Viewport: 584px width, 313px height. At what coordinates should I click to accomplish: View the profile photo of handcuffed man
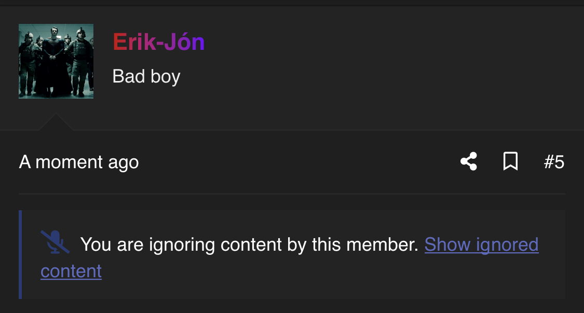click(56, 61)
